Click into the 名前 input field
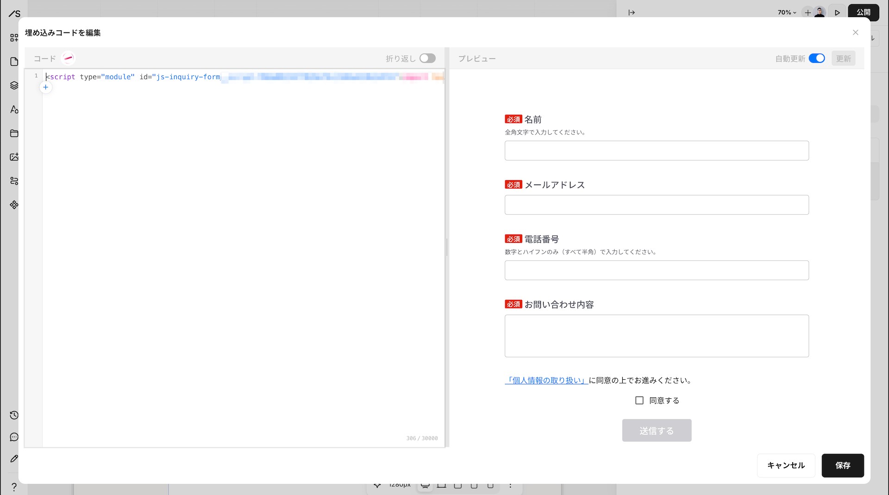The height and width of the screenshot is (495, 889). (657, 150)
